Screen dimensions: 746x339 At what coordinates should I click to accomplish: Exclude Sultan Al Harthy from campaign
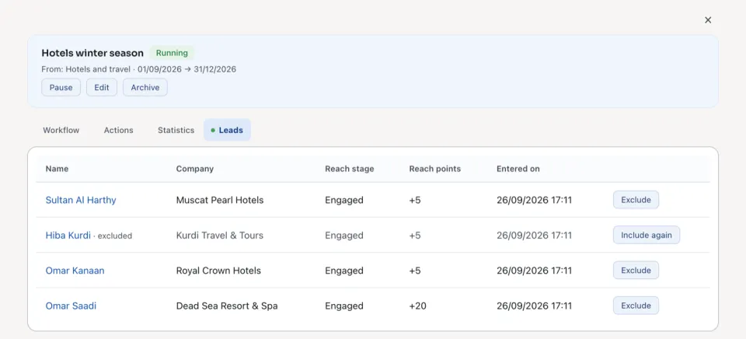[x=636, y=200]
